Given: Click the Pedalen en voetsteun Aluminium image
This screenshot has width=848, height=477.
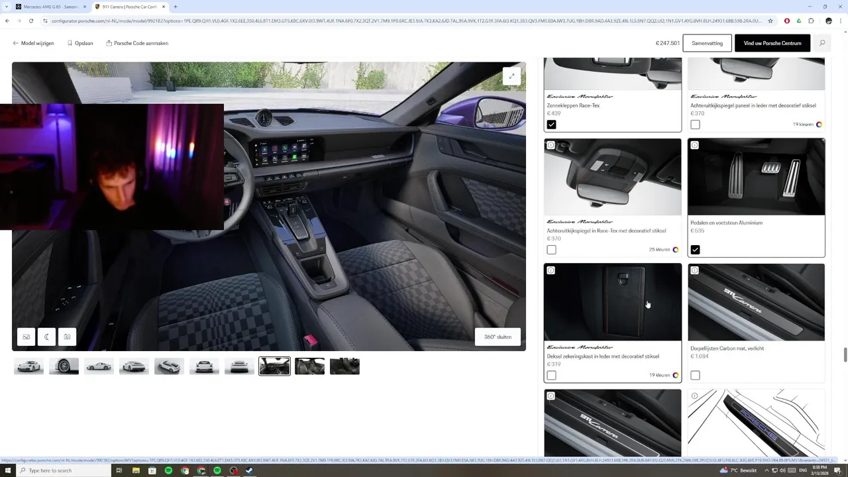Looking at the screenshot, I should tap(757, 177).
